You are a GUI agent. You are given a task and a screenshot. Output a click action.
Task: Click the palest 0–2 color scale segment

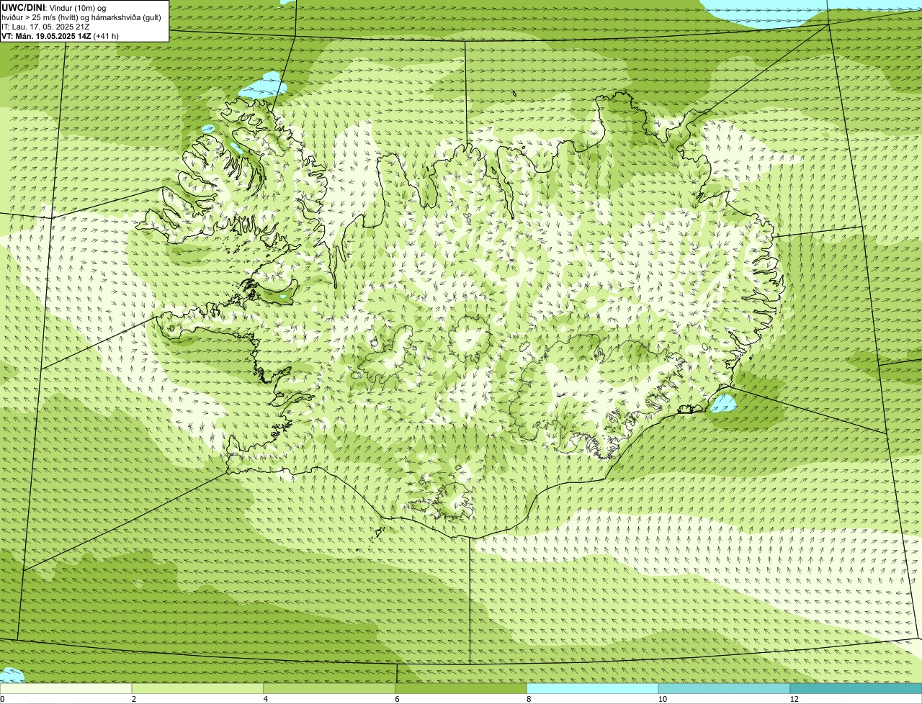coord(66,688)
